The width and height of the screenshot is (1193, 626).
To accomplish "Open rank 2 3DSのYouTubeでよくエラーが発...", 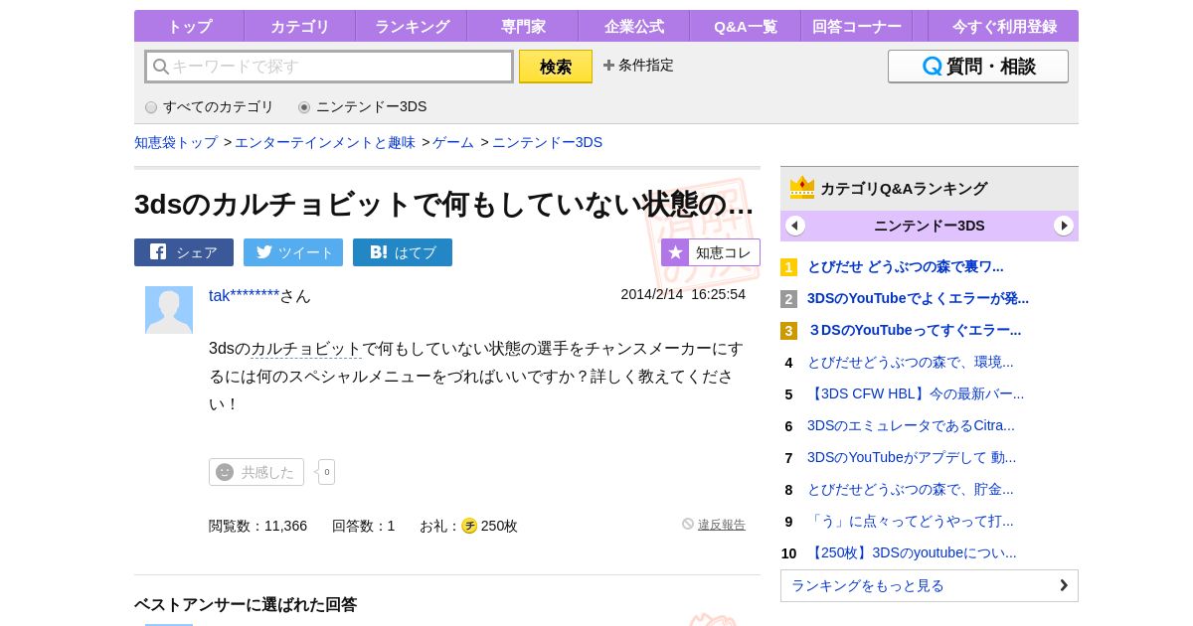I will tap(918, 298).
